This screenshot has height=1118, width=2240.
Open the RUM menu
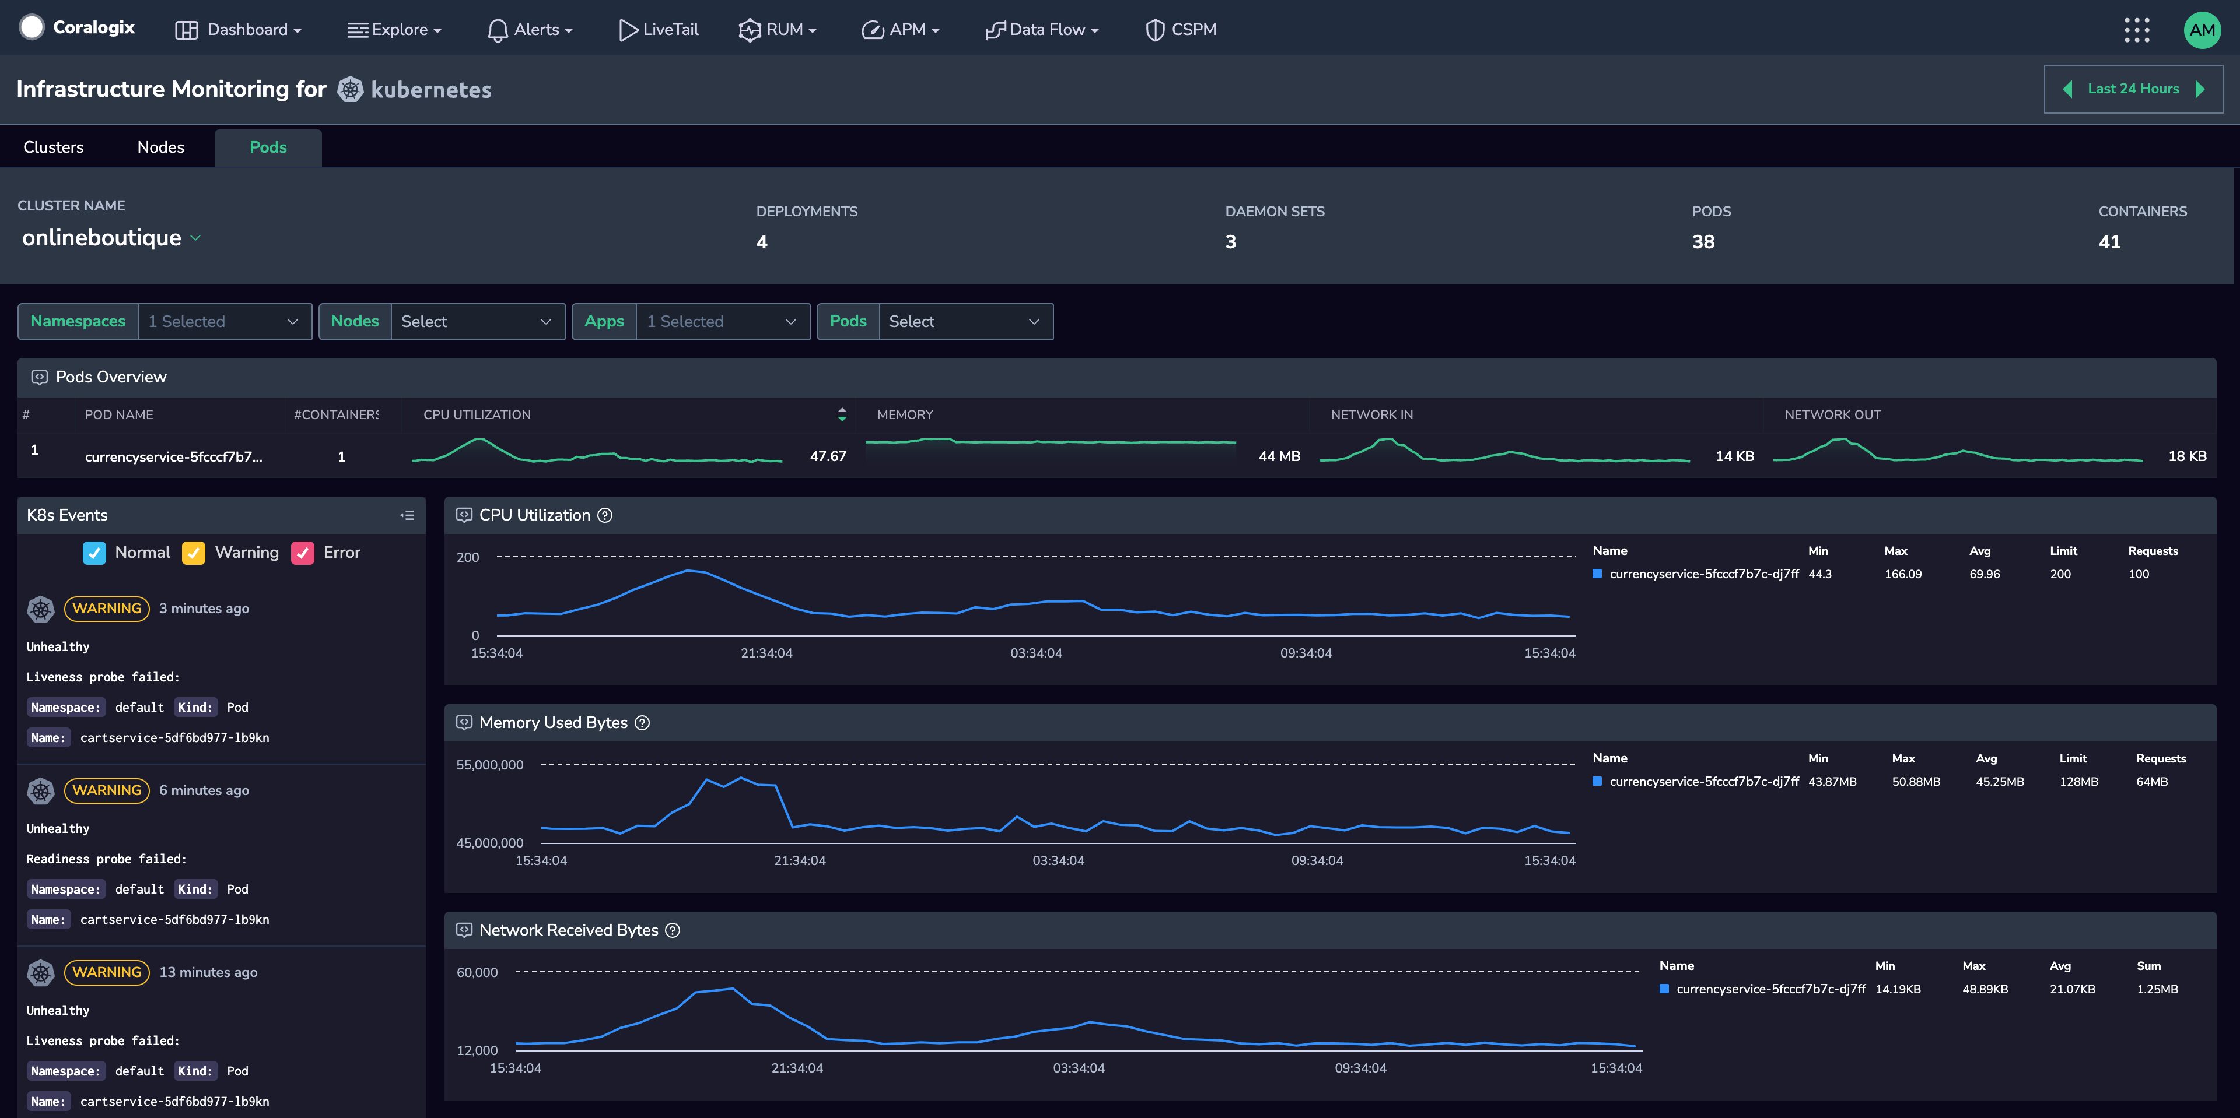click(778, 30)
